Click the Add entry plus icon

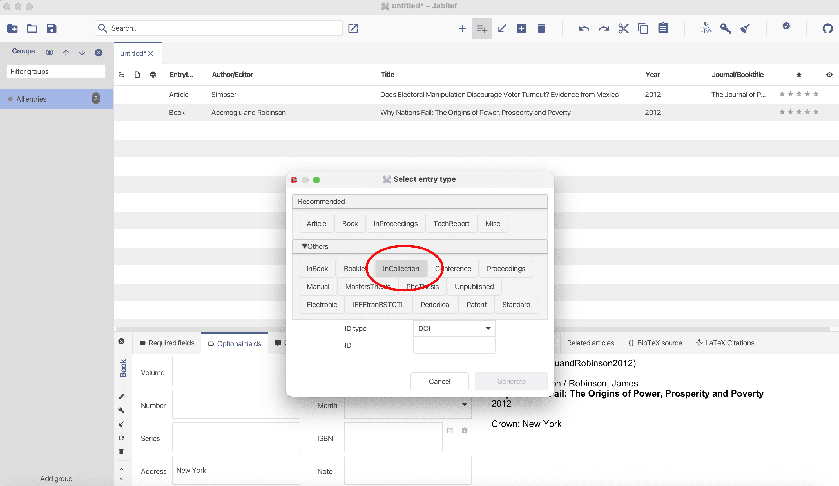pyautogui.click(x=462, y=29)
